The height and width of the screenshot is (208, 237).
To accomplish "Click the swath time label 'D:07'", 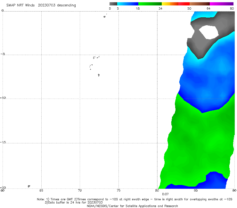I will pyautogui.click(x=165, y=194).
